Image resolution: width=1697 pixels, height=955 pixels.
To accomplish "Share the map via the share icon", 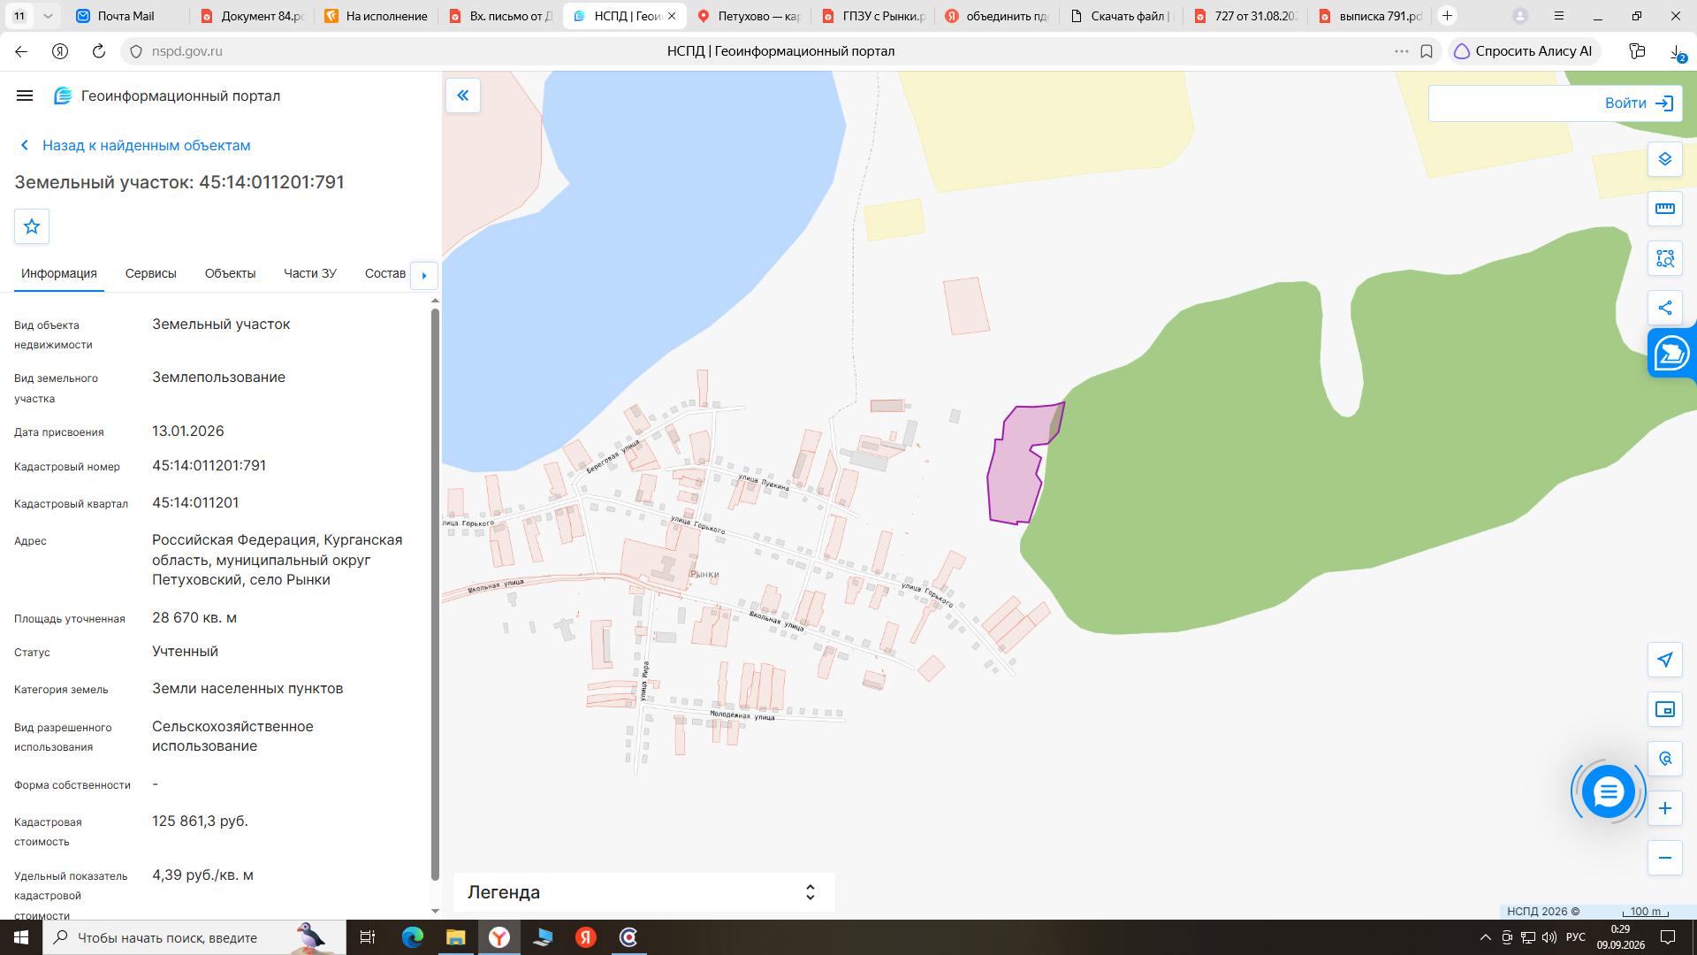I will 1665,308.
